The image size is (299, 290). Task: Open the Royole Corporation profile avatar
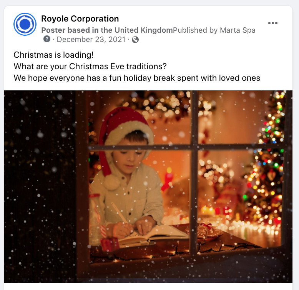25,24
